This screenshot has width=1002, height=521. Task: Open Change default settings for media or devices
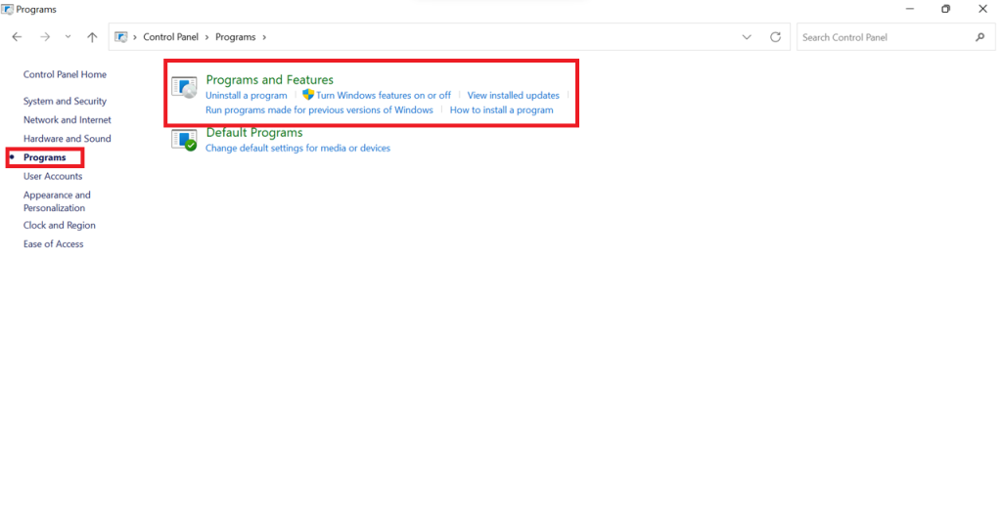click(297, 149)
